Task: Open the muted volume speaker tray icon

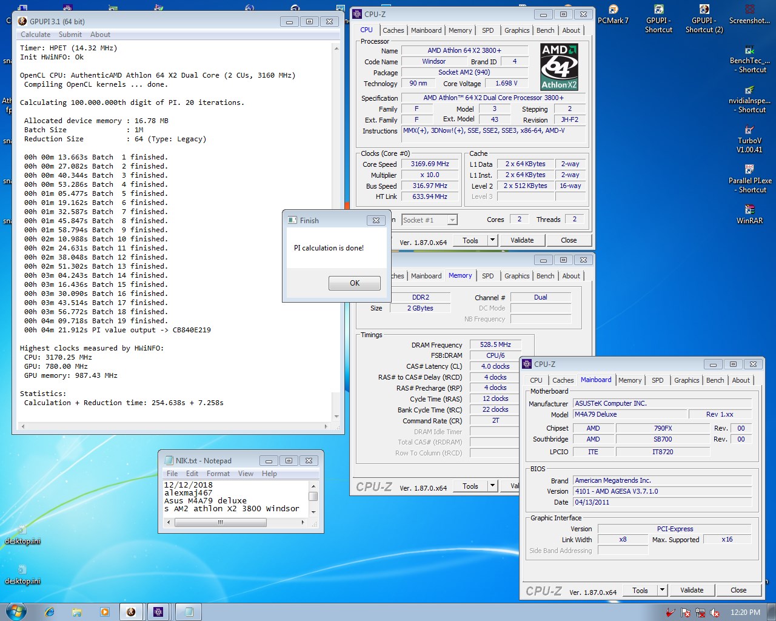Action: 715,613
